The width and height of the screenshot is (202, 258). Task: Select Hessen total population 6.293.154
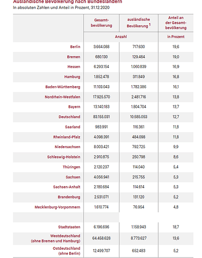point(101,67)
